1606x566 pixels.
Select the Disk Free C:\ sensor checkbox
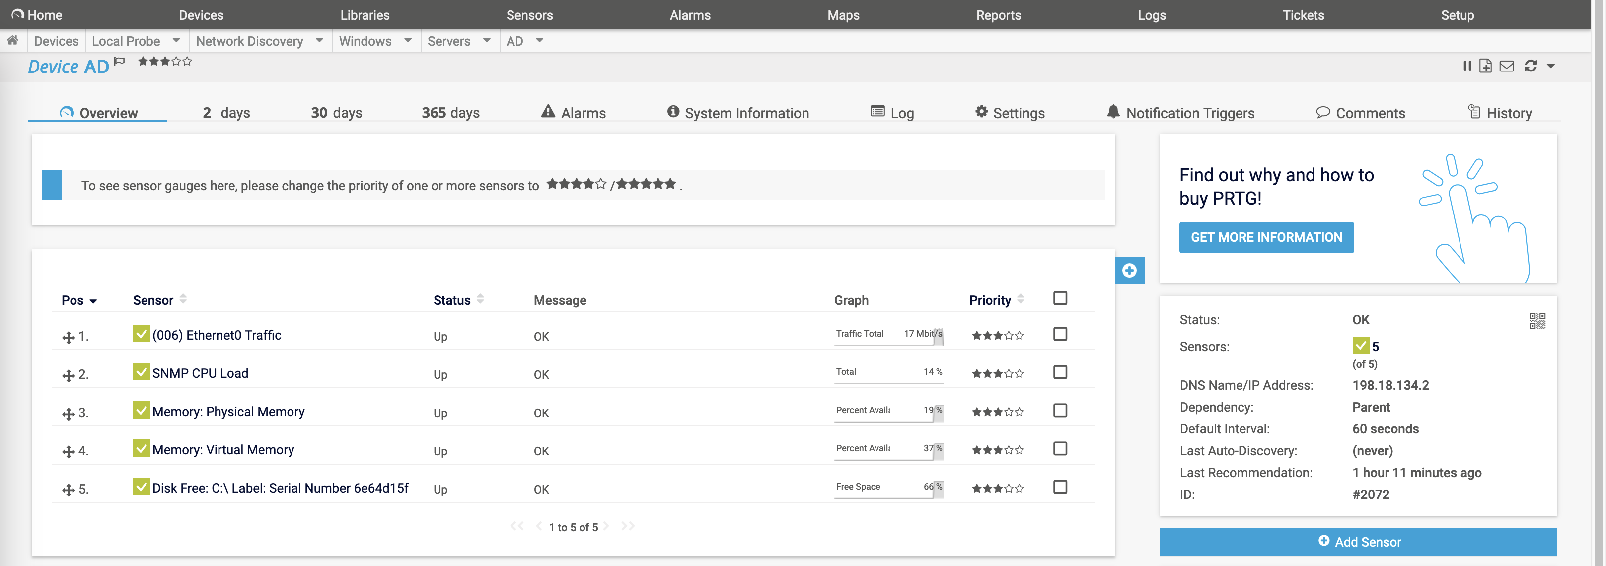(1059, 487)
